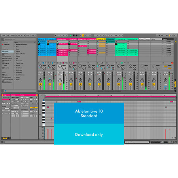
Task: Start playback with the green Play button
Action: tap(71, 36)
